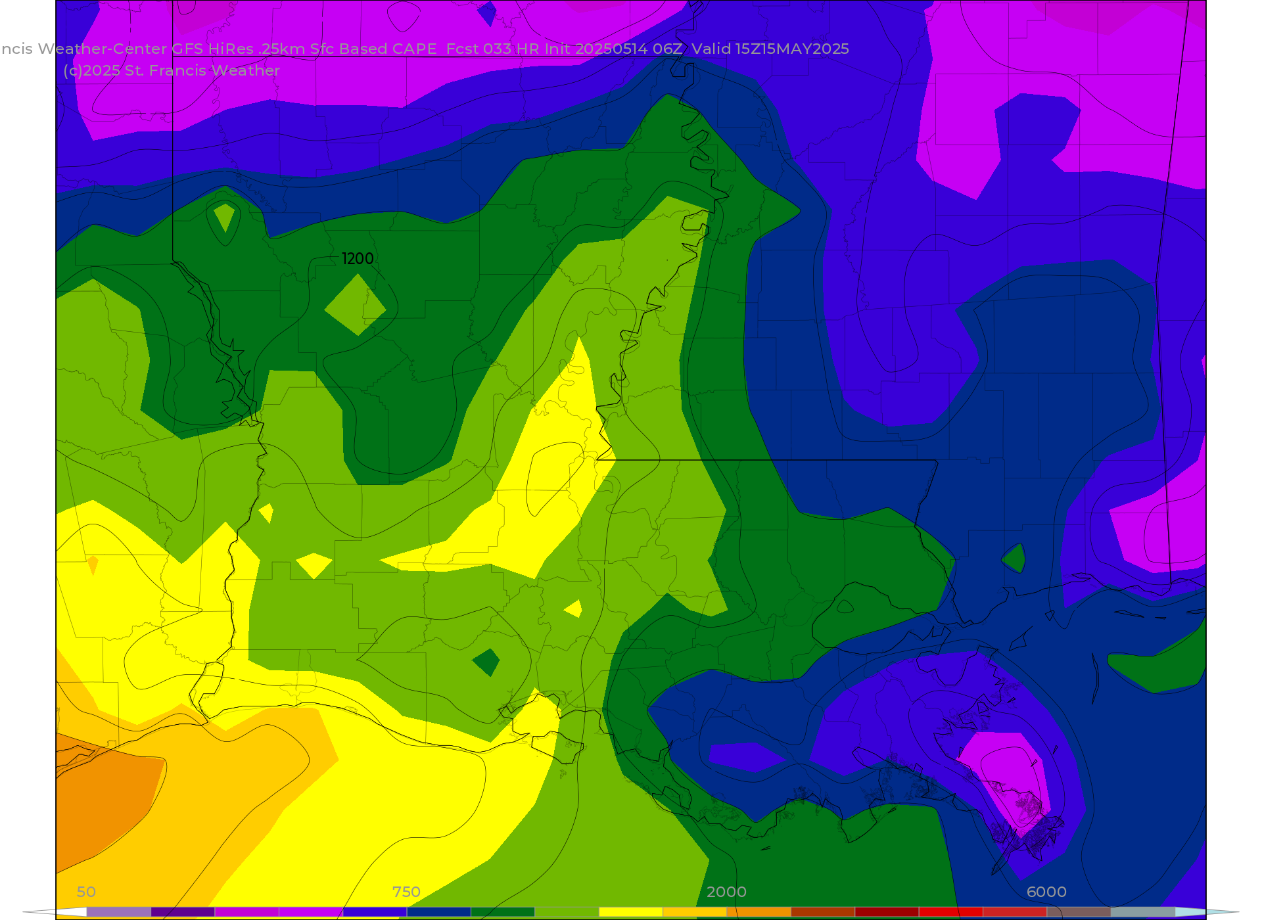Click the 'Valid 15Z15MAY2025' text in the title
Image resolution: width=1262 pixels, height=920 pixels.
coord(770,49)
